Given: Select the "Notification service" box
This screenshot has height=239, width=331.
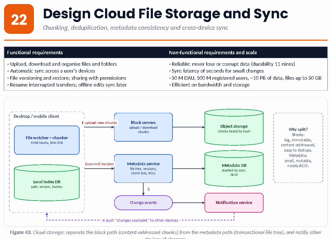Looking at the screenshot, I should 234,202.
